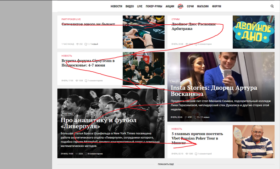
Task: Open the poker table phone thumbnail
Action: point(144,32)
